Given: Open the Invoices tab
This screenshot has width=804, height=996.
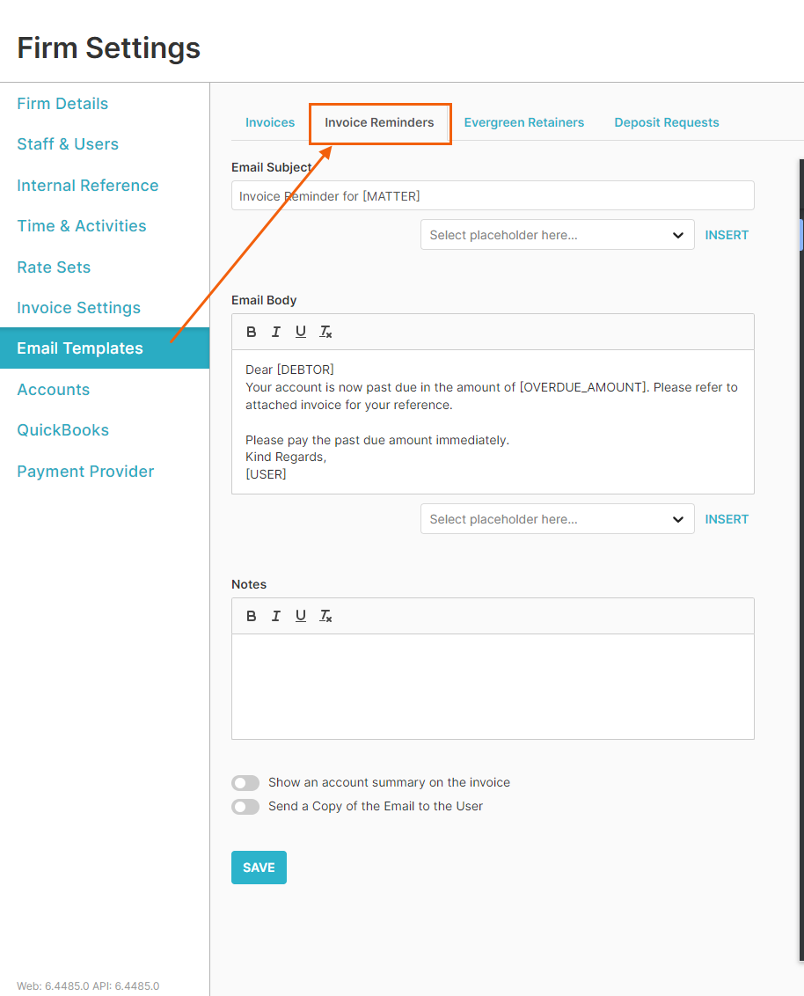Looking at the screenshot, I should click(270, 122).
